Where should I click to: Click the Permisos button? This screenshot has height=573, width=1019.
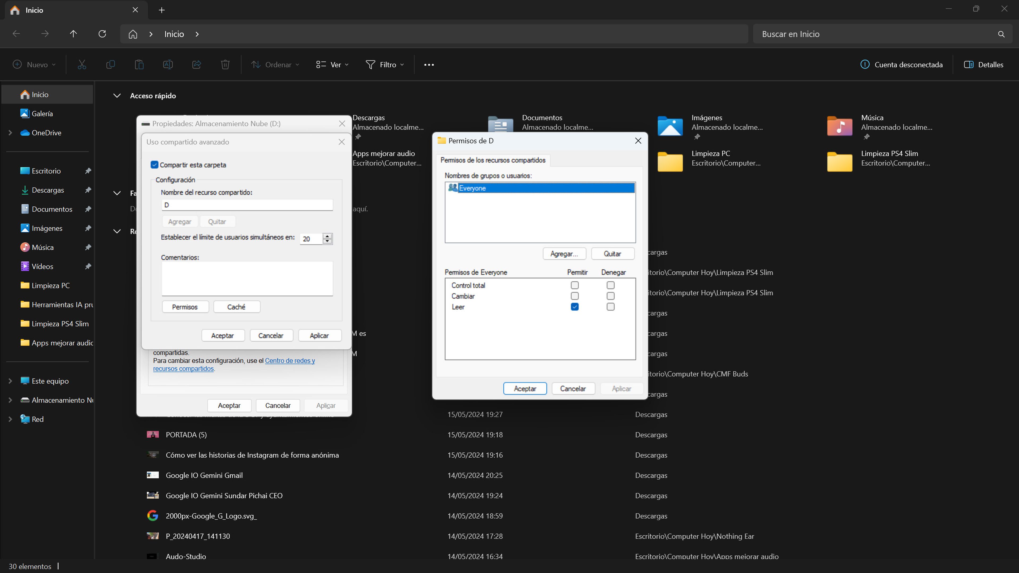coord(185,307)
